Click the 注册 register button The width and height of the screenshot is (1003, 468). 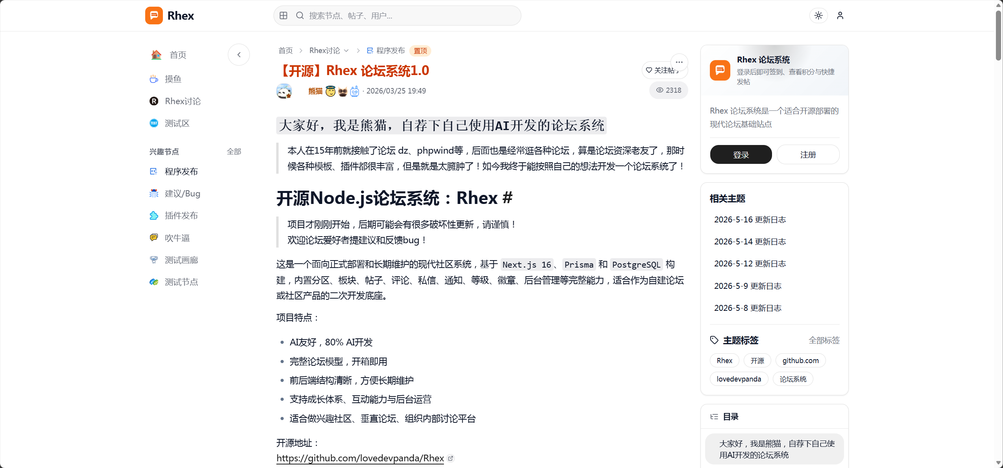click(808, 154)
